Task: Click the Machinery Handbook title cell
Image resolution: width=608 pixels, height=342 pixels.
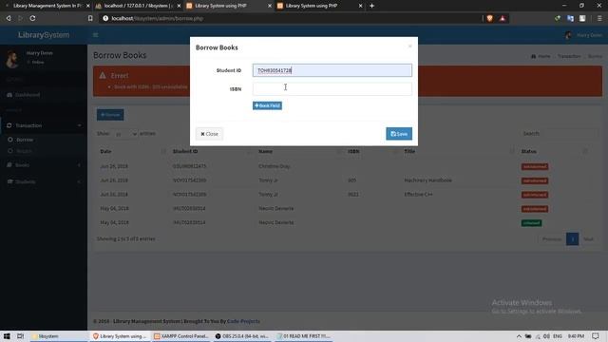Action: 427,180
